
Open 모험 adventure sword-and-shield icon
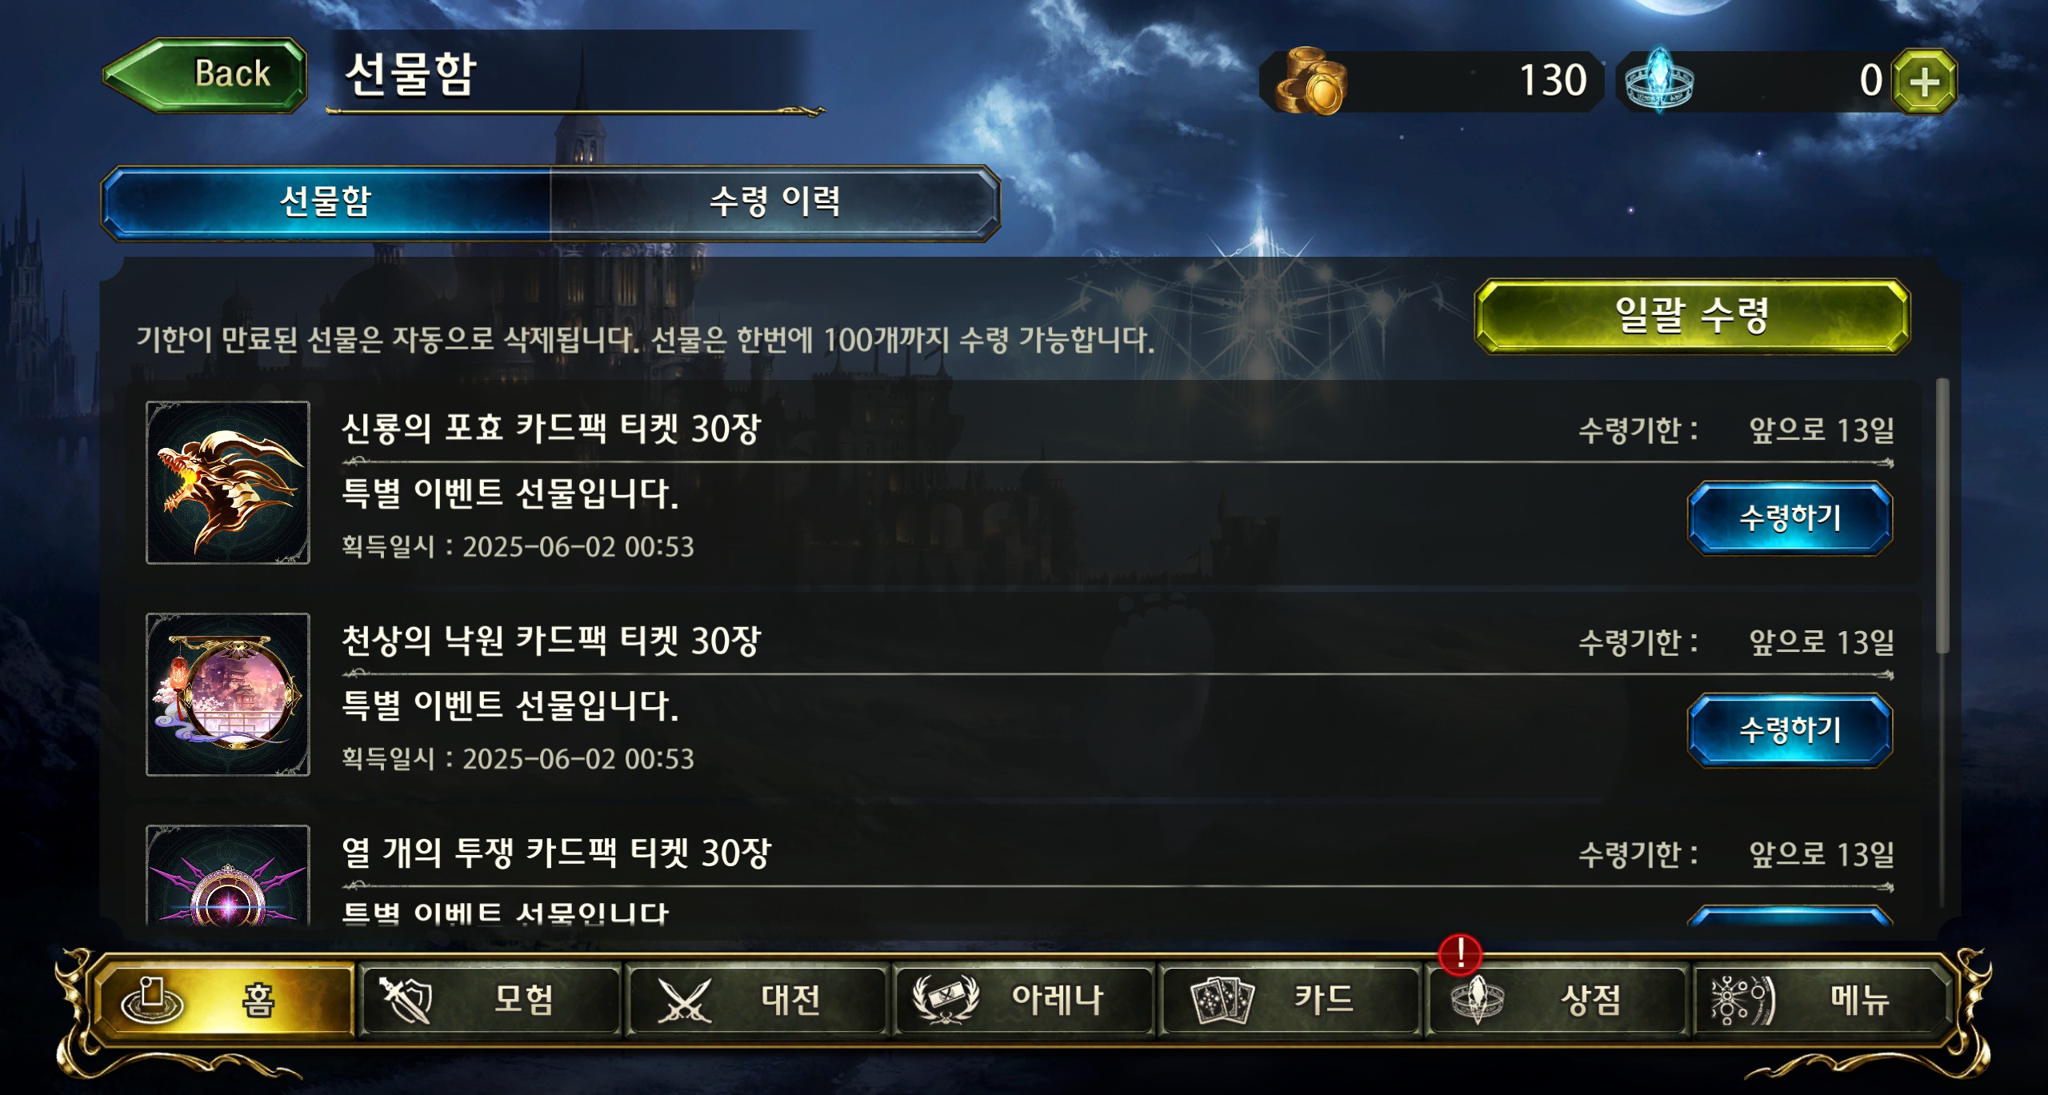[406, 1000]
